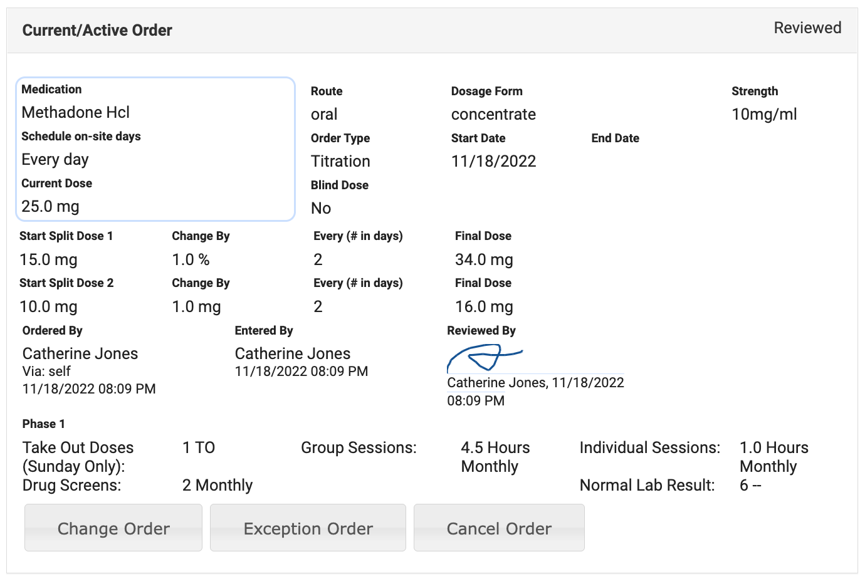The height and width of the screenshot is (584, 865).
Task: Click the Start Date 11/18/2022
Action: (x=493, y=161)
